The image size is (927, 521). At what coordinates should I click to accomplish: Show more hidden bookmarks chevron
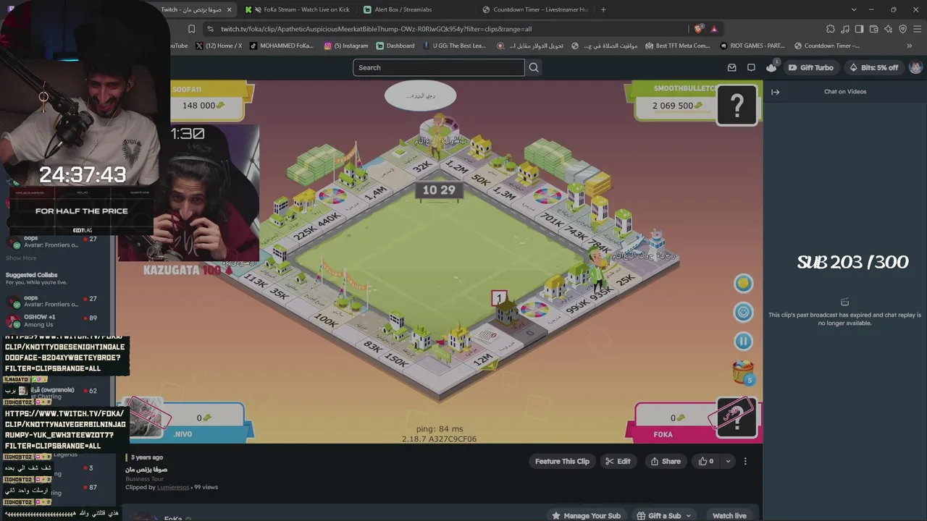tap(910, 46)
